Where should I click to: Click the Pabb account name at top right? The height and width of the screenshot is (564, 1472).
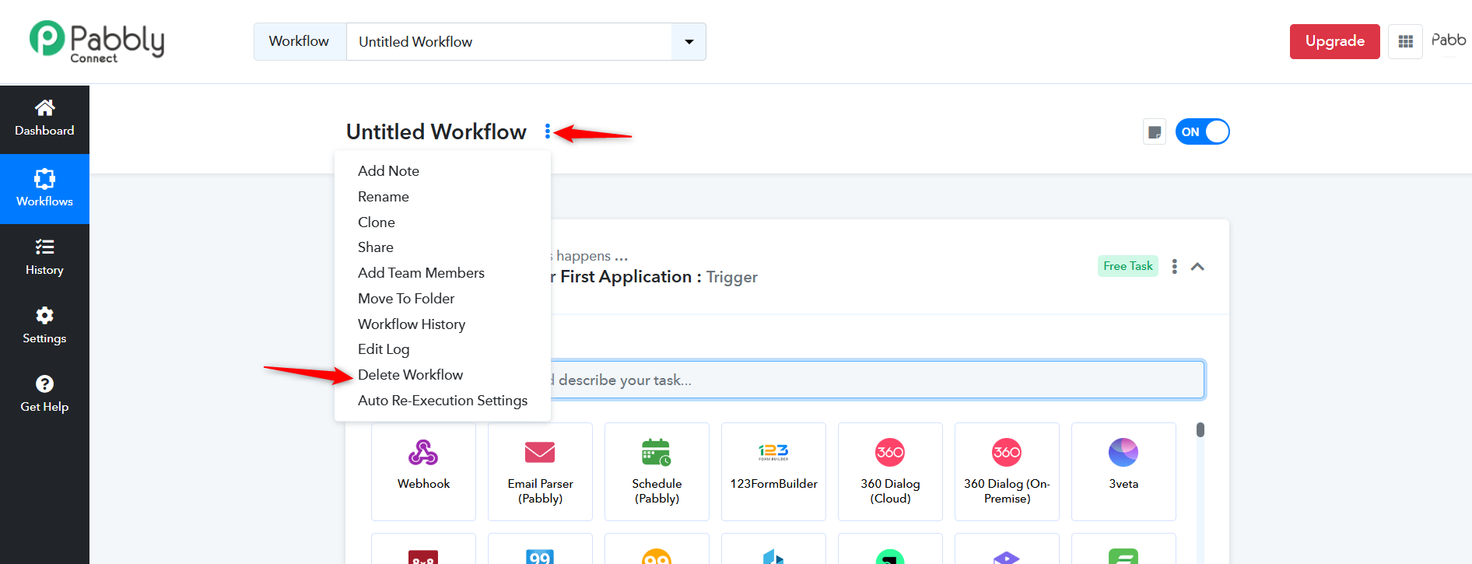pos(1449,40)
